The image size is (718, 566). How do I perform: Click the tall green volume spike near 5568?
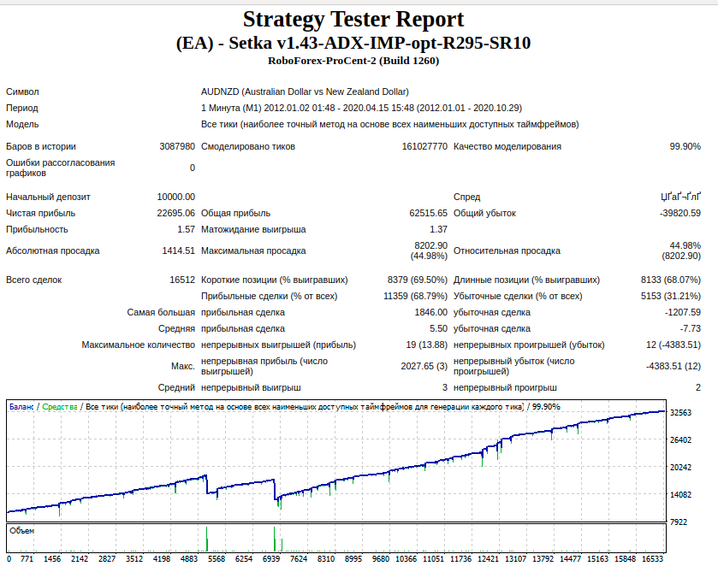(x=207, y=539)
